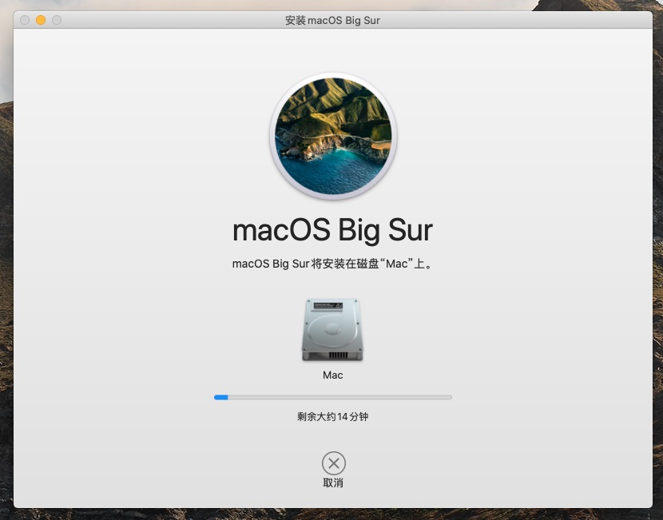
Task: Click the installation progress bar
Action: 333,398
